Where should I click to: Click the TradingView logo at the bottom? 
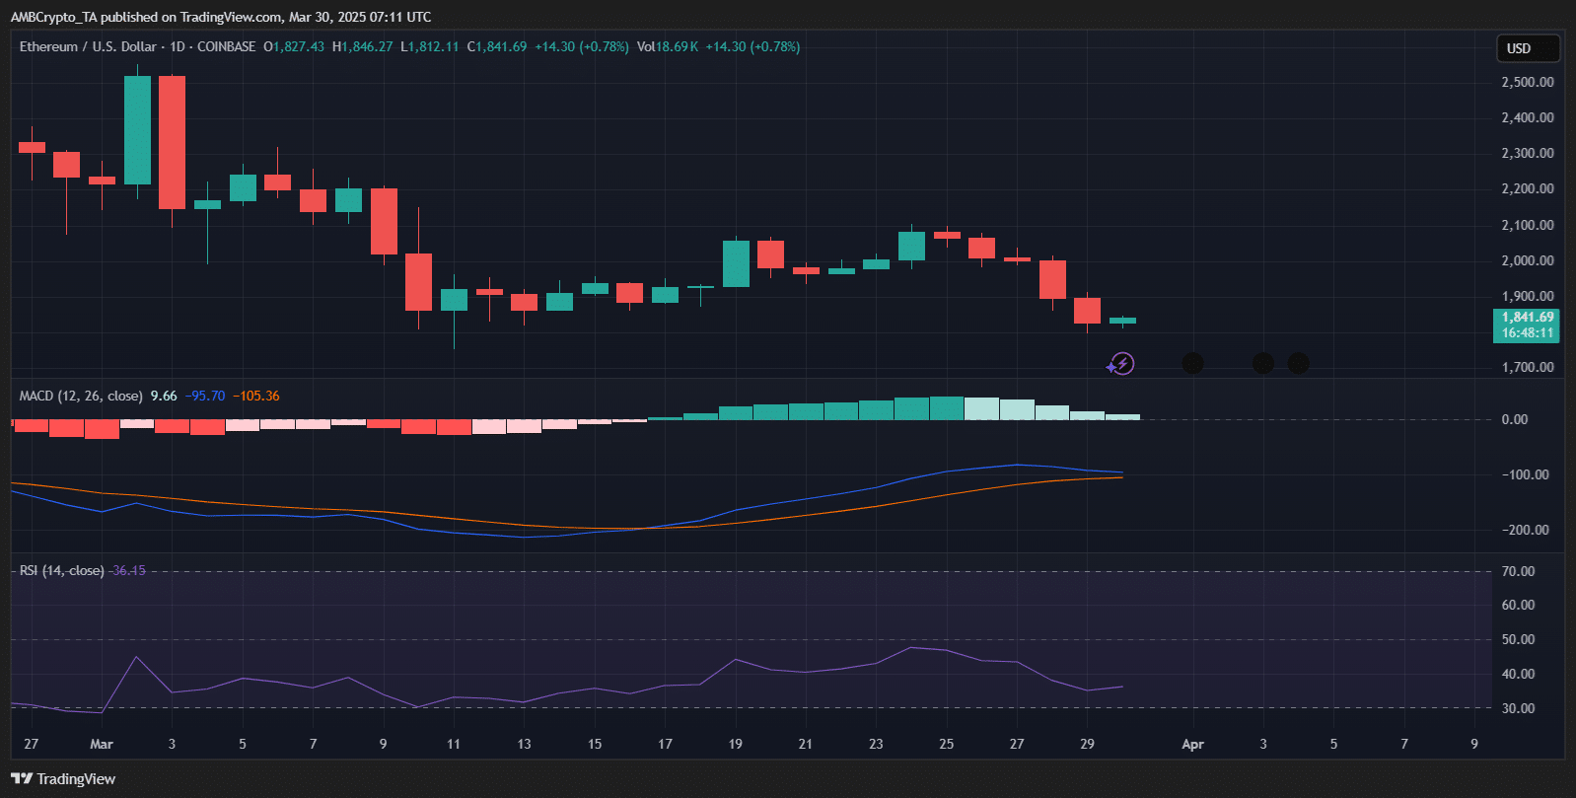tap(63, 779)
